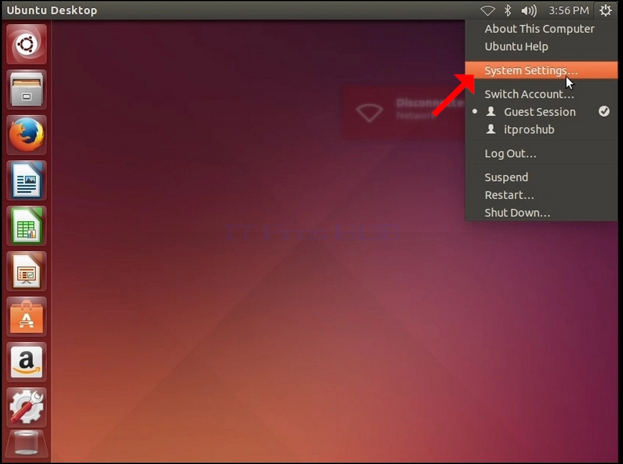Open the Bluetooth indicator menu
Image resolution: width=623 pixels, height=464 pixels.
coord(508,10)
